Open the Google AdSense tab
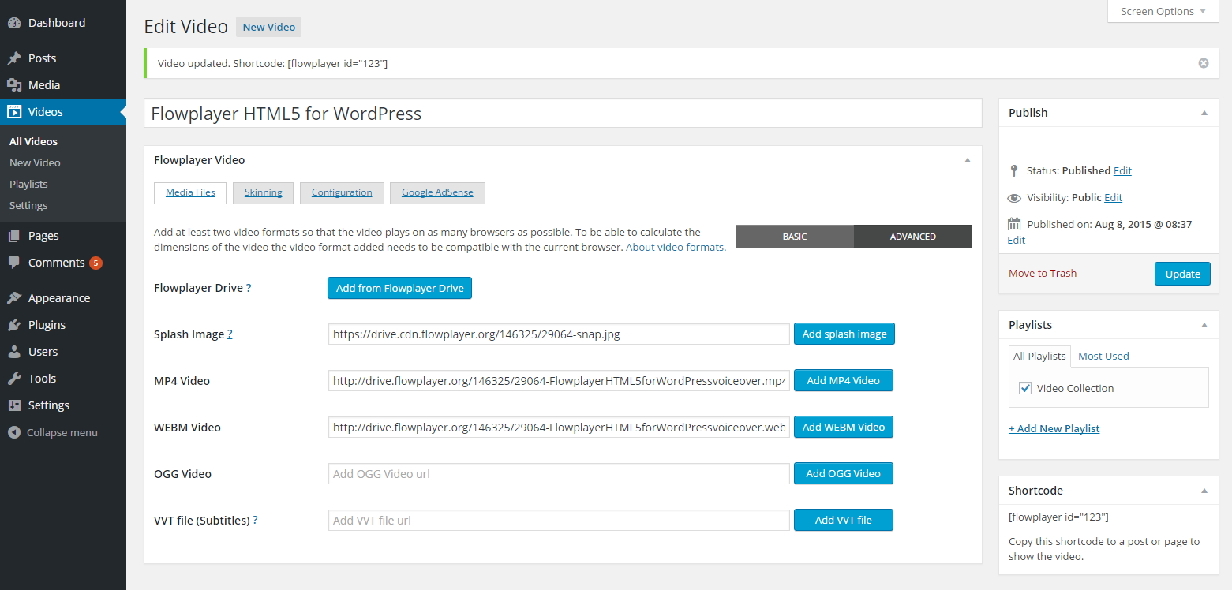The height and width of the screenshot is (590, 1232). (x=437, y=192)
